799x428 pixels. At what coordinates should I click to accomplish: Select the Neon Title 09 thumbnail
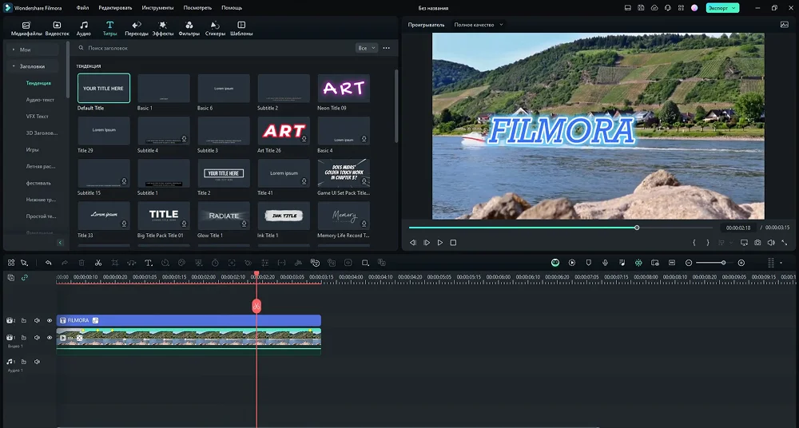point(344,89)
